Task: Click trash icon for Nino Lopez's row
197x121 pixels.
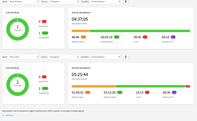Action: coord(125,57)
